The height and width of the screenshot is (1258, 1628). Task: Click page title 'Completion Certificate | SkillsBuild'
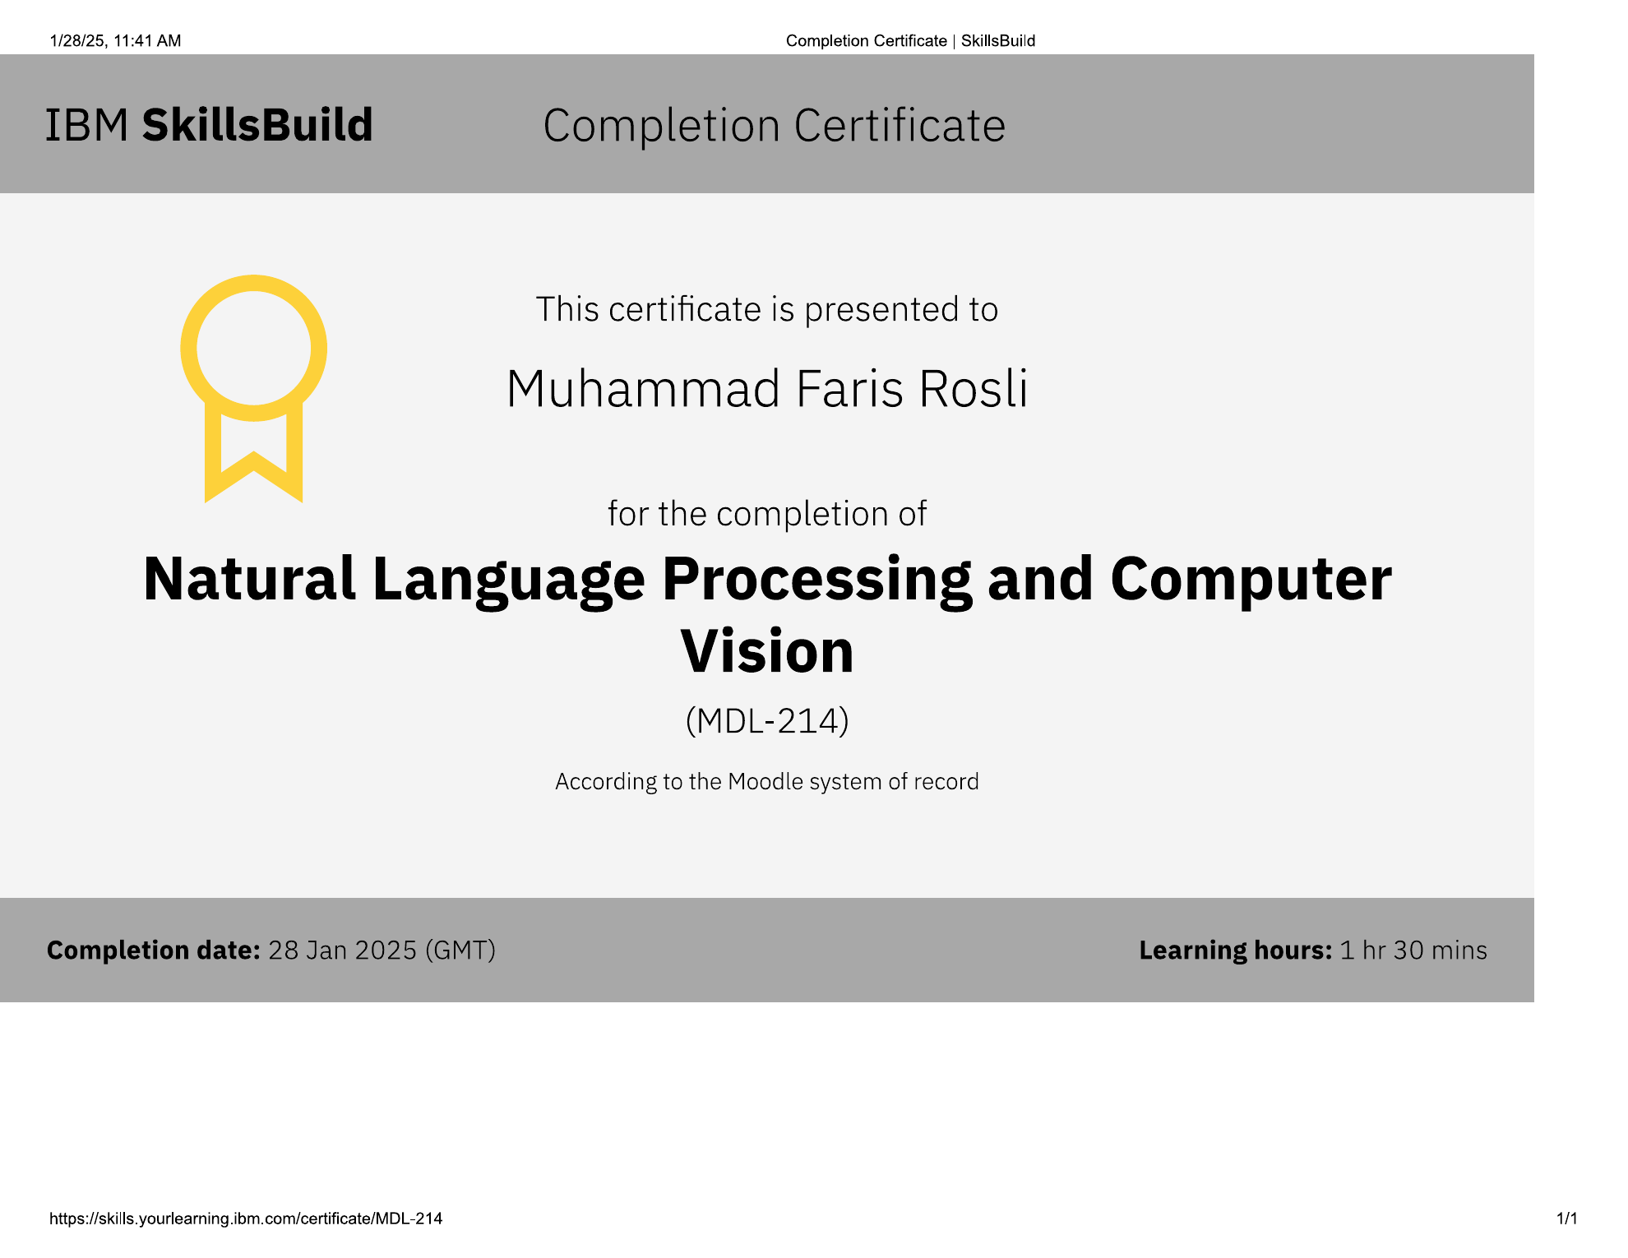[910, 41]
